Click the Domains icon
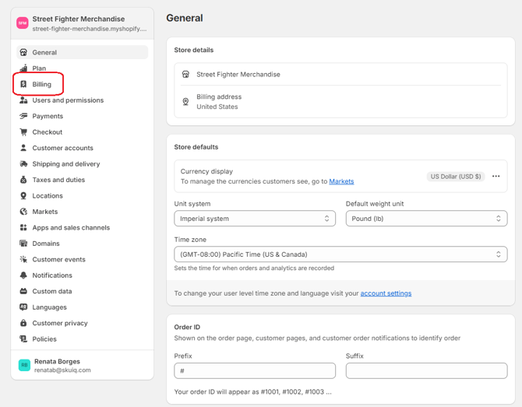This screenshot has width=522, height=407. click(x=23, y=244)
